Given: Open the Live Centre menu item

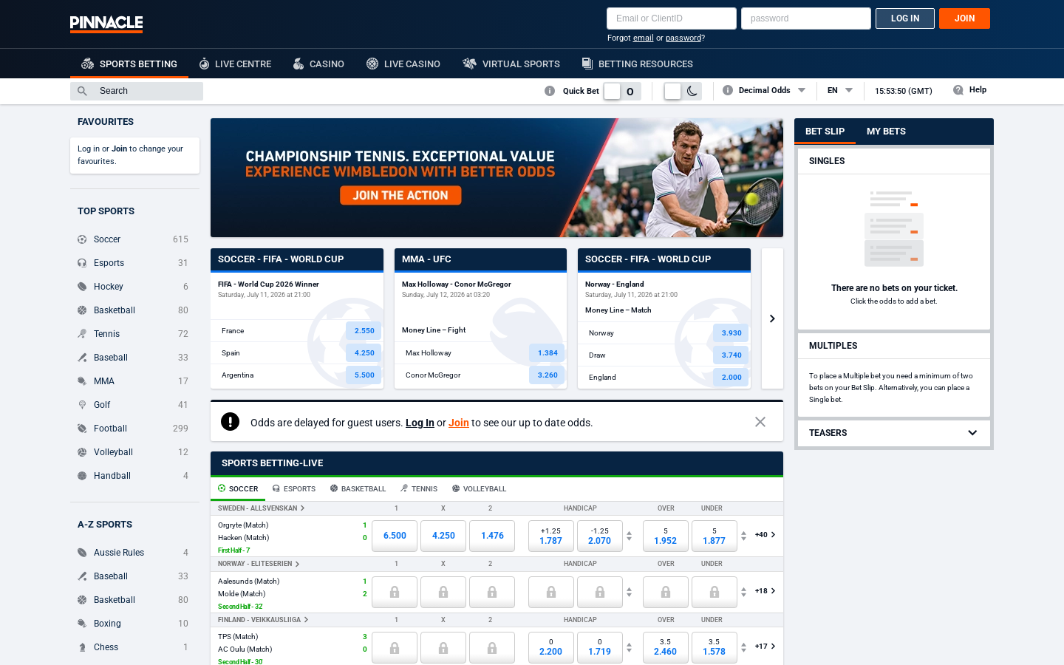Looking at the screenshot, I should 235,64.
